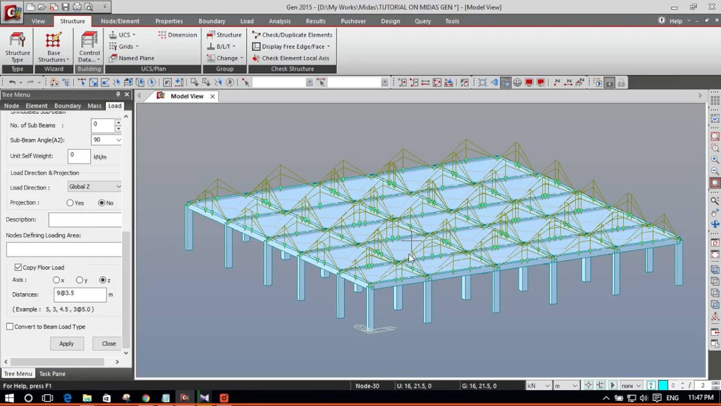Image resolution: width=721 pixels, height=406 pixels.
Task: Open the Structure Type tool
Action: pyautogui.click(x=17, y=47)
